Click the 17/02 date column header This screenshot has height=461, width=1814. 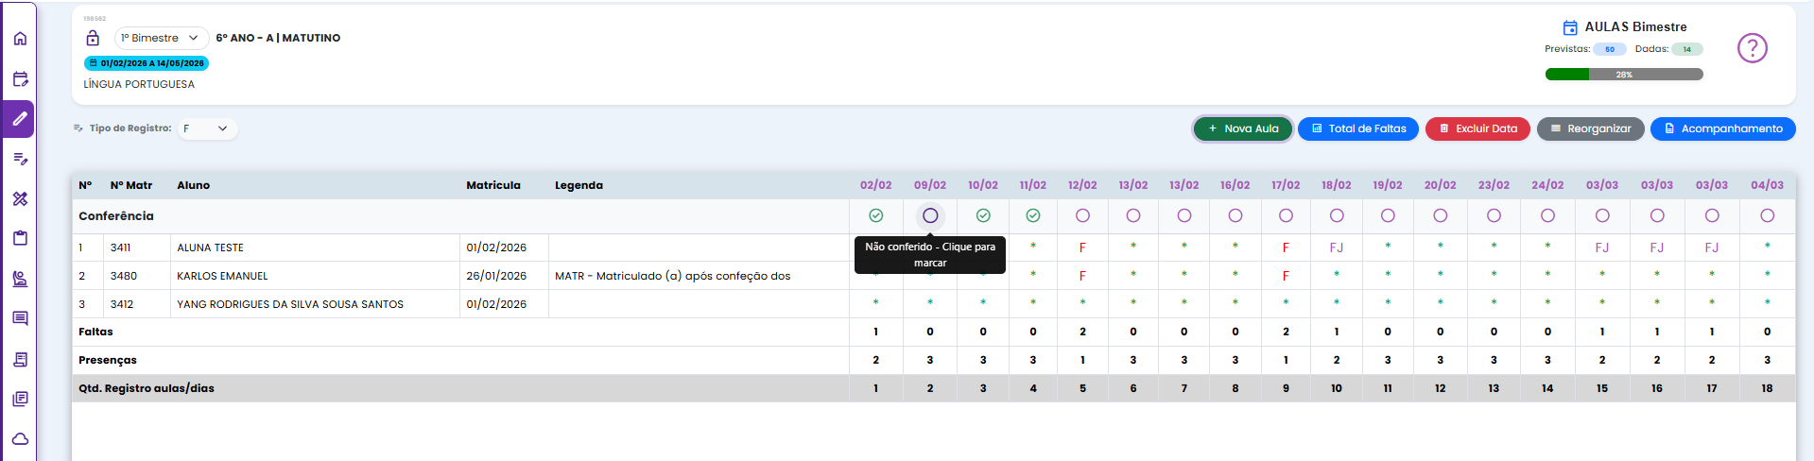(x=1285, y=185)
